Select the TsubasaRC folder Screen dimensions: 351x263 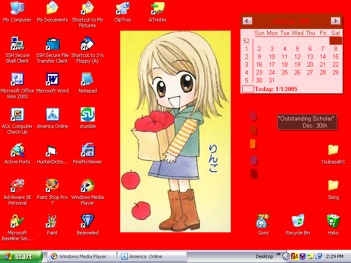point(333,150)
